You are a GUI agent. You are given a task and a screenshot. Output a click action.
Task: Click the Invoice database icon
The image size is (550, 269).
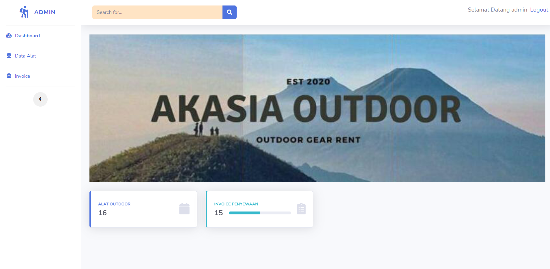[x=9, y=76]
